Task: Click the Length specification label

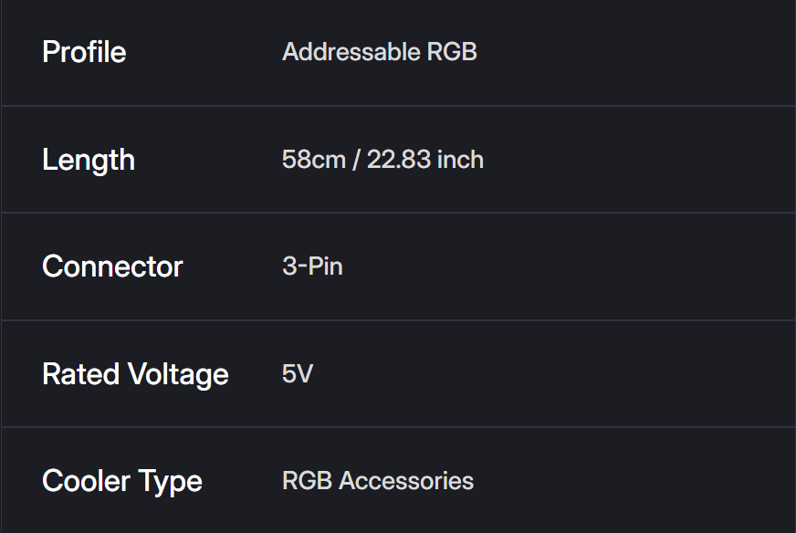Action: [x=89, y=160]
